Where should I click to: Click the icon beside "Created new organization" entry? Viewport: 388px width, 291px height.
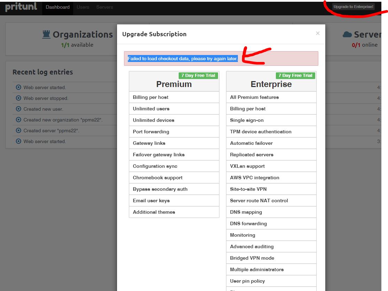click(18, 120)
